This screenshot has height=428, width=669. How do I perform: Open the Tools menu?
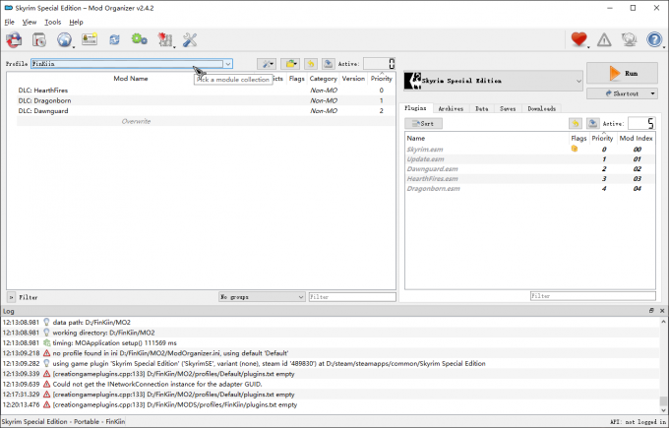[x=53, y=23]
